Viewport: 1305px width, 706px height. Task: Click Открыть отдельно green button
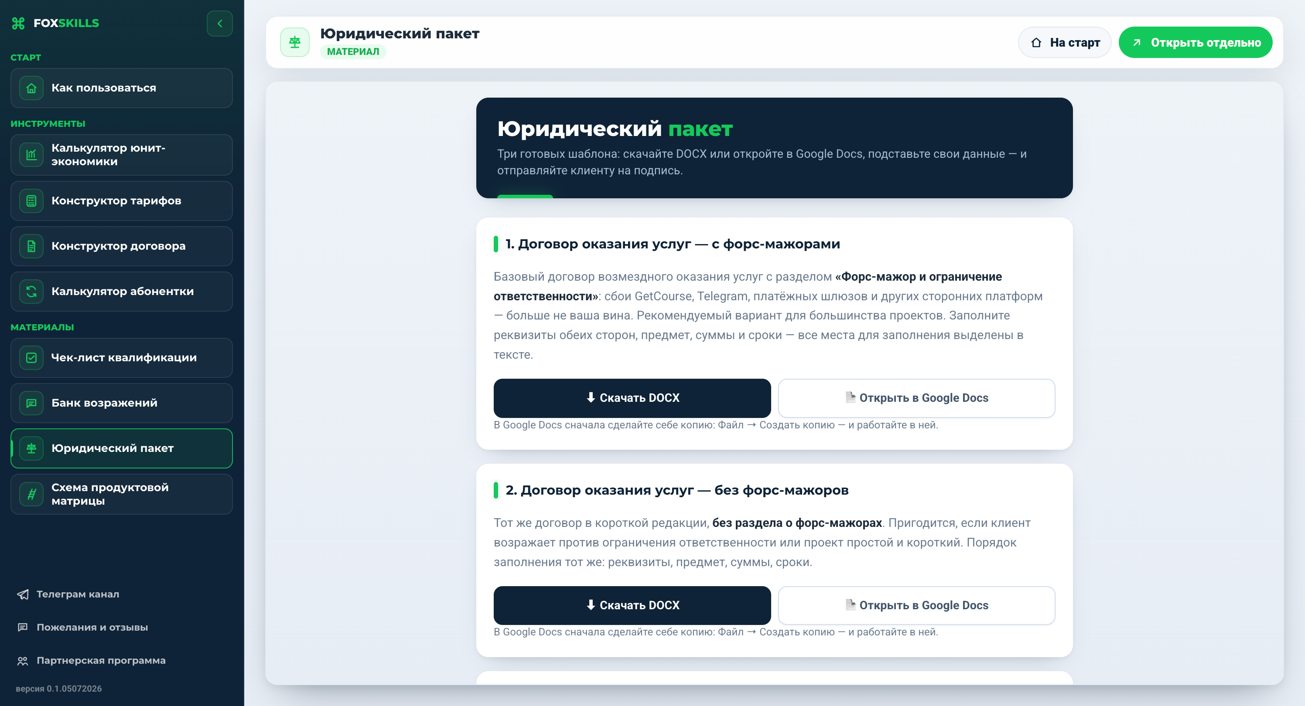point(1196,43)
